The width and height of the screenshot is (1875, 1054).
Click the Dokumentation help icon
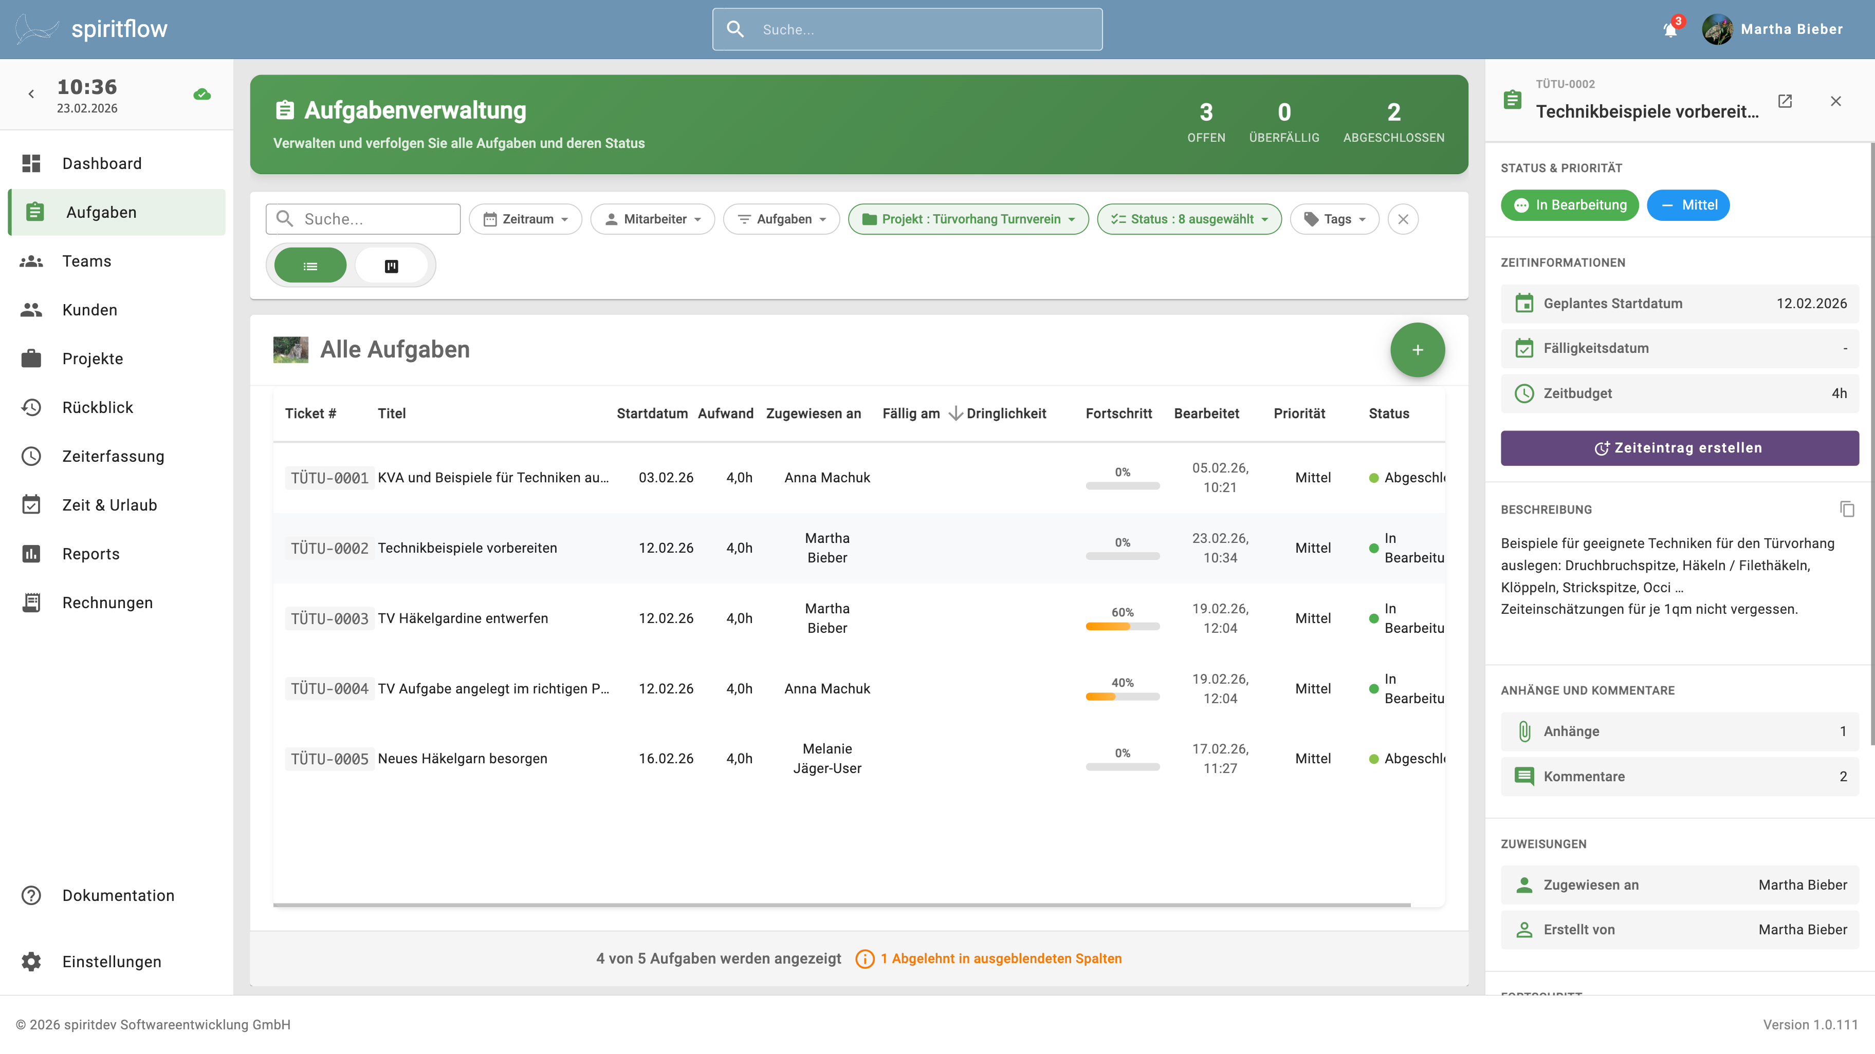point(31,895)
